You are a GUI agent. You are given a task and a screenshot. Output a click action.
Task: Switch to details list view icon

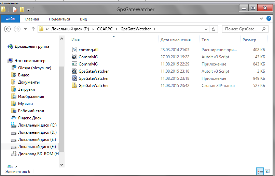[x=260, y=172]
